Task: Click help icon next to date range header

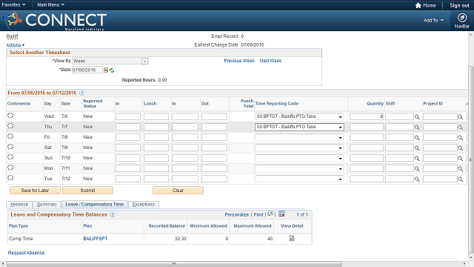Action: coord(82,93)
